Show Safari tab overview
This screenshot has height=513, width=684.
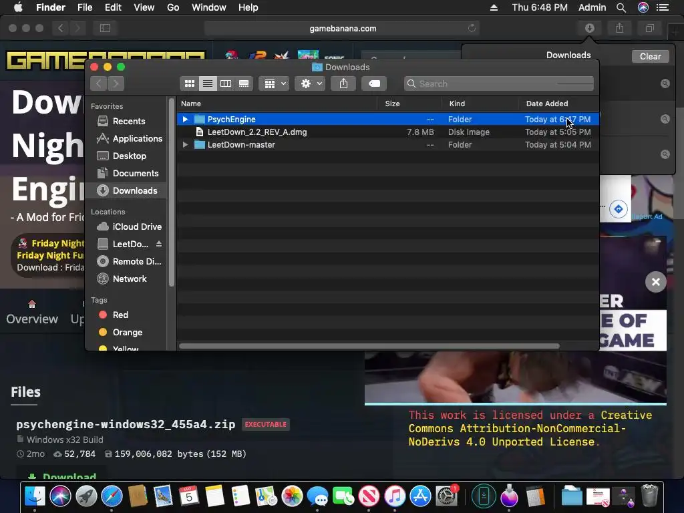pyautogui.click(x=649, y=28)
